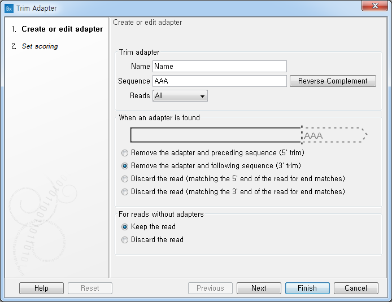Open Help for this dialog
392x302 pixels.
41,288
